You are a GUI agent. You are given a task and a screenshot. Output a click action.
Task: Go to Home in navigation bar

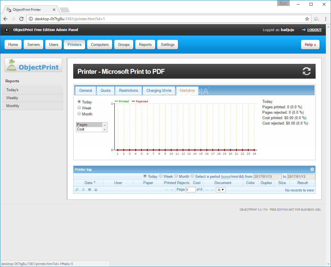(13, 44)
